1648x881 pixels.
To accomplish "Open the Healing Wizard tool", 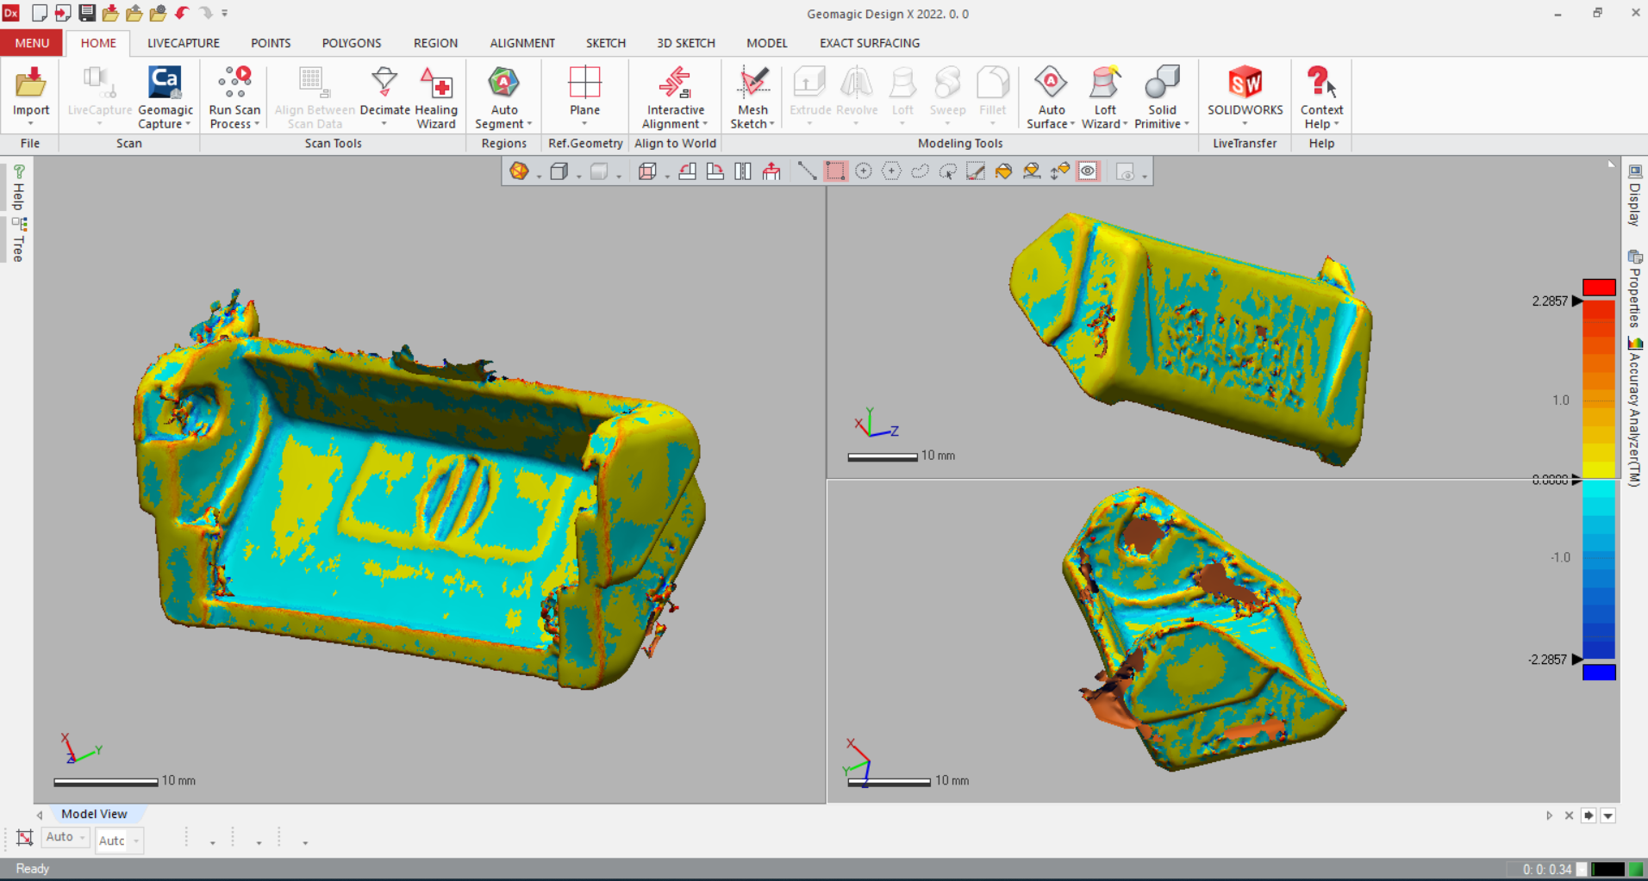I will tap(436, 96).
